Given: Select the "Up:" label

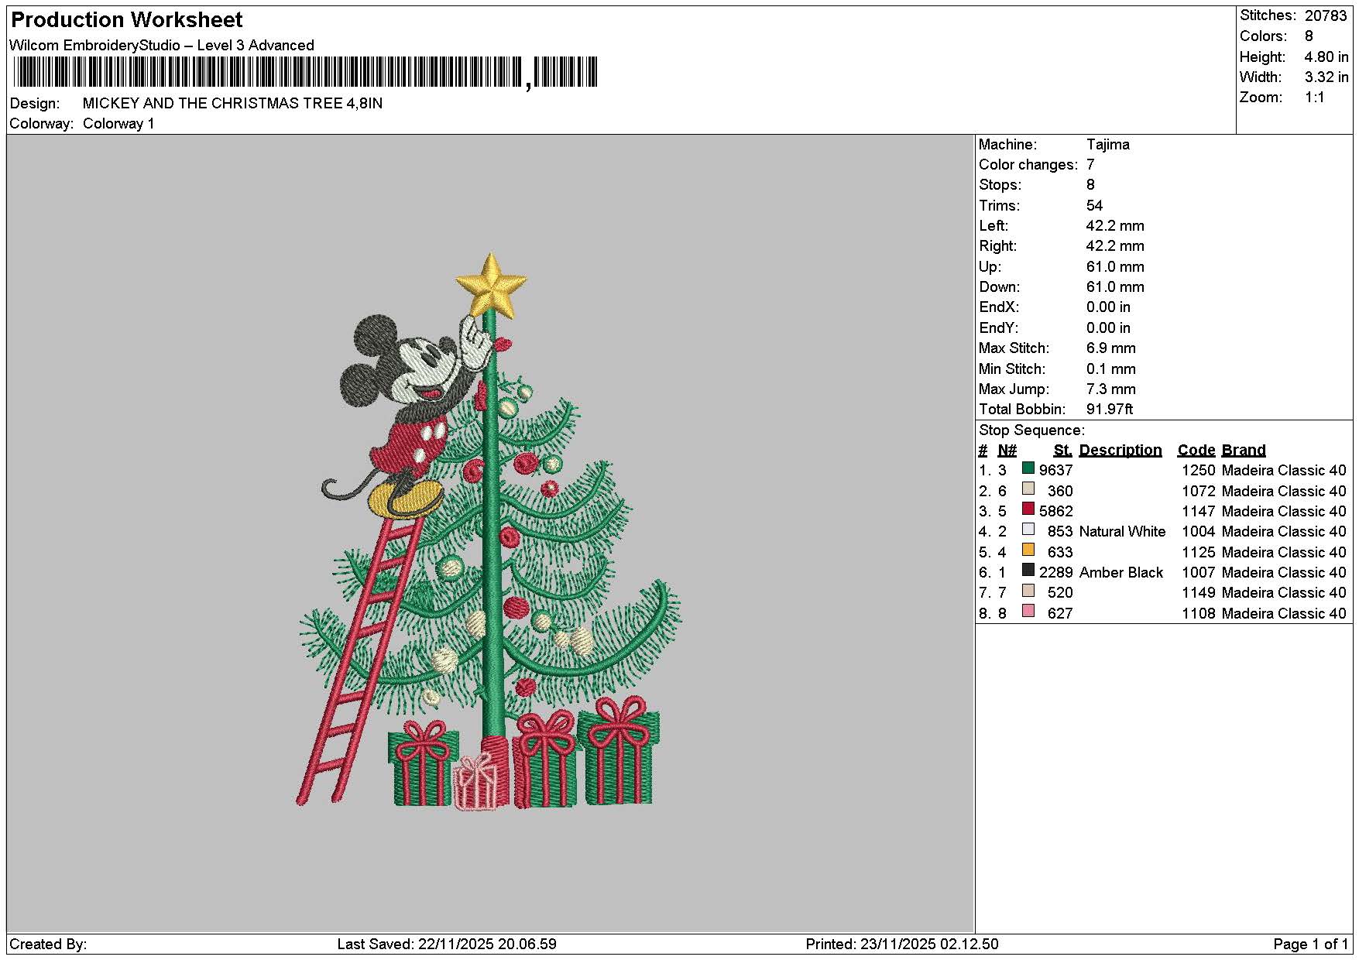Looking at the screenshot, I should tap(990, 267).
